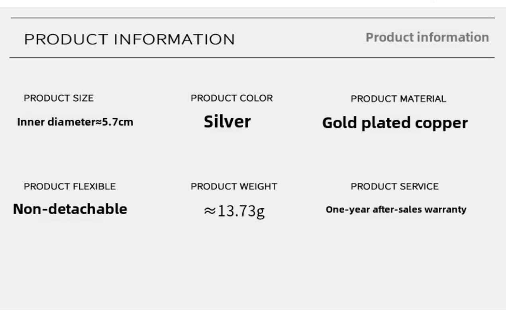Image resolution: width=506 pixels, height=318 pixels.
Task: Click the 'Non-detachable' value
Action: pos(70,209)
